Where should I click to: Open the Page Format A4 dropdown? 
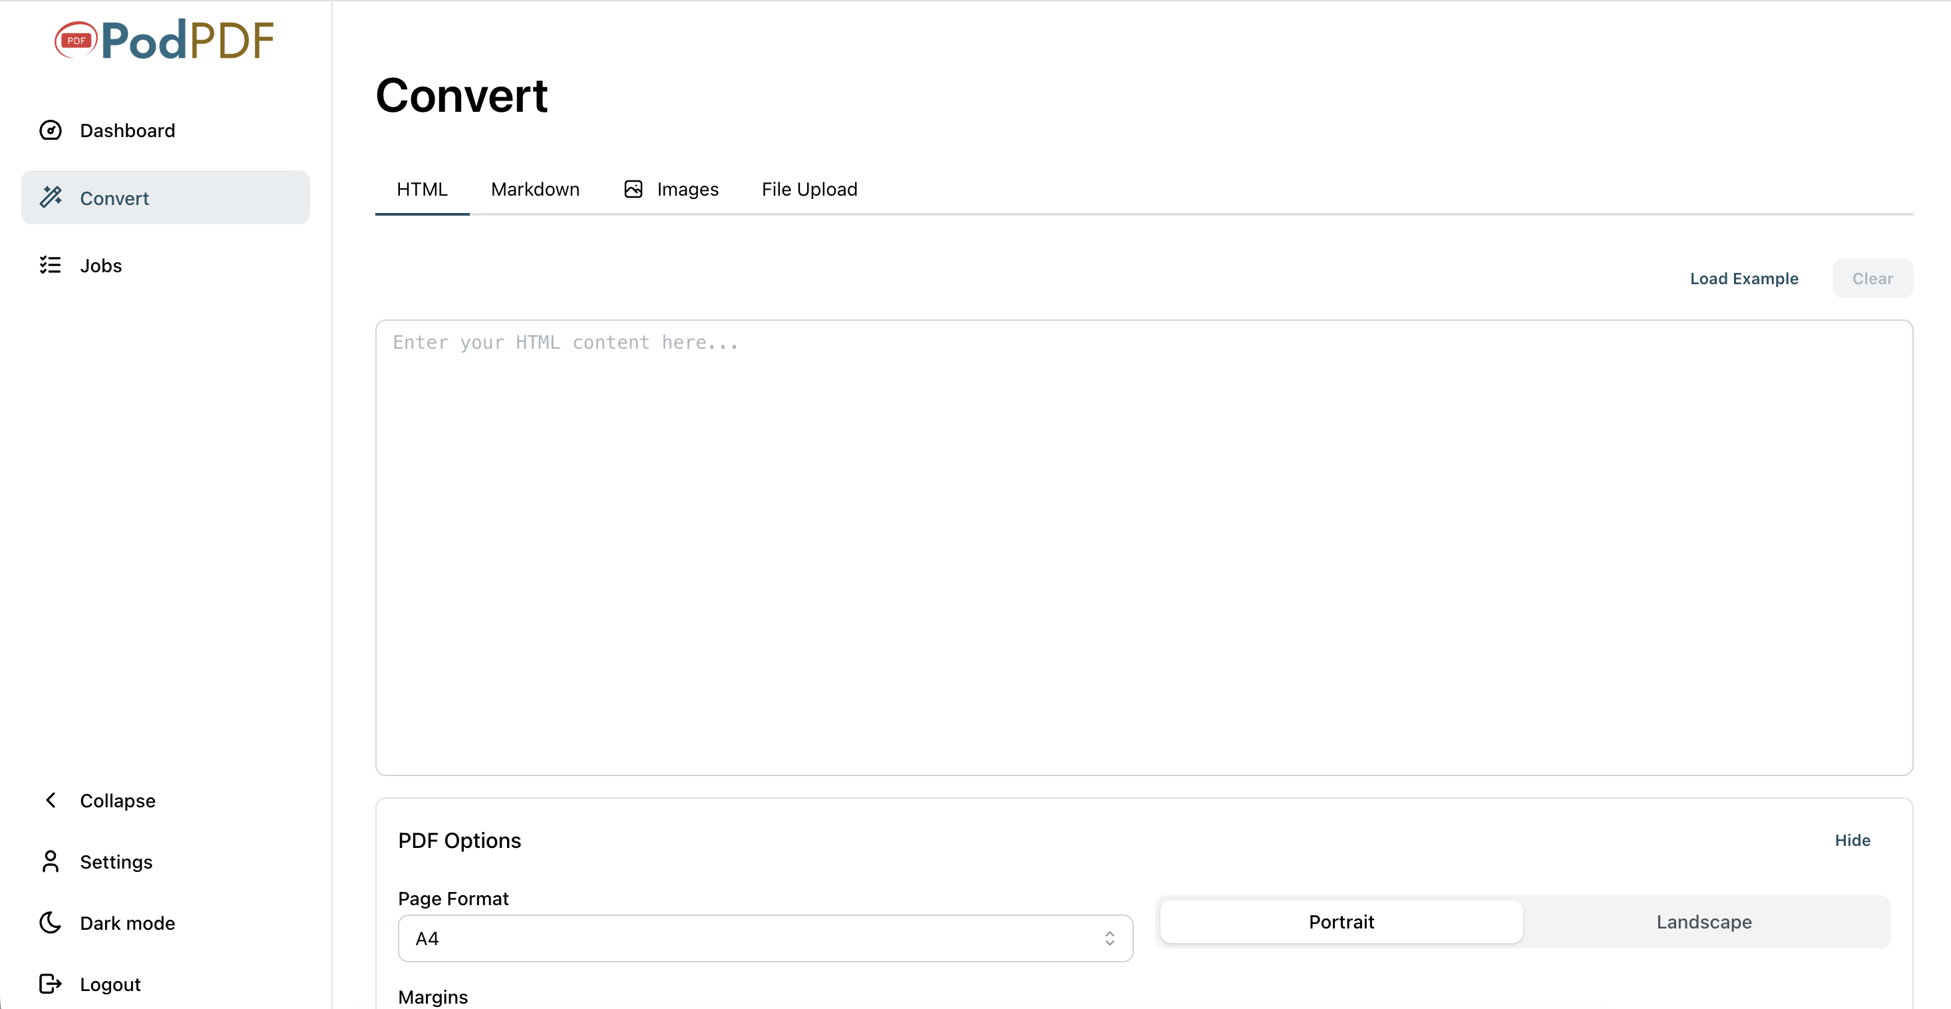(x=764, y=938)
